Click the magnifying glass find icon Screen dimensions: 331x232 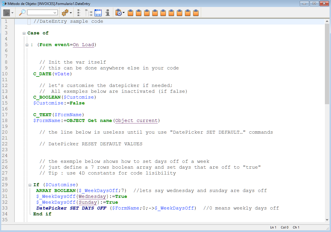point(22,13)
